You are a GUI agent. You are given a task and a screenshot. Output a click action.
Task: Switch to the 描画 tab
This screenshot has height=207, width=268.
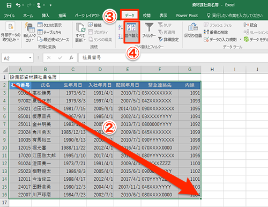62,16
